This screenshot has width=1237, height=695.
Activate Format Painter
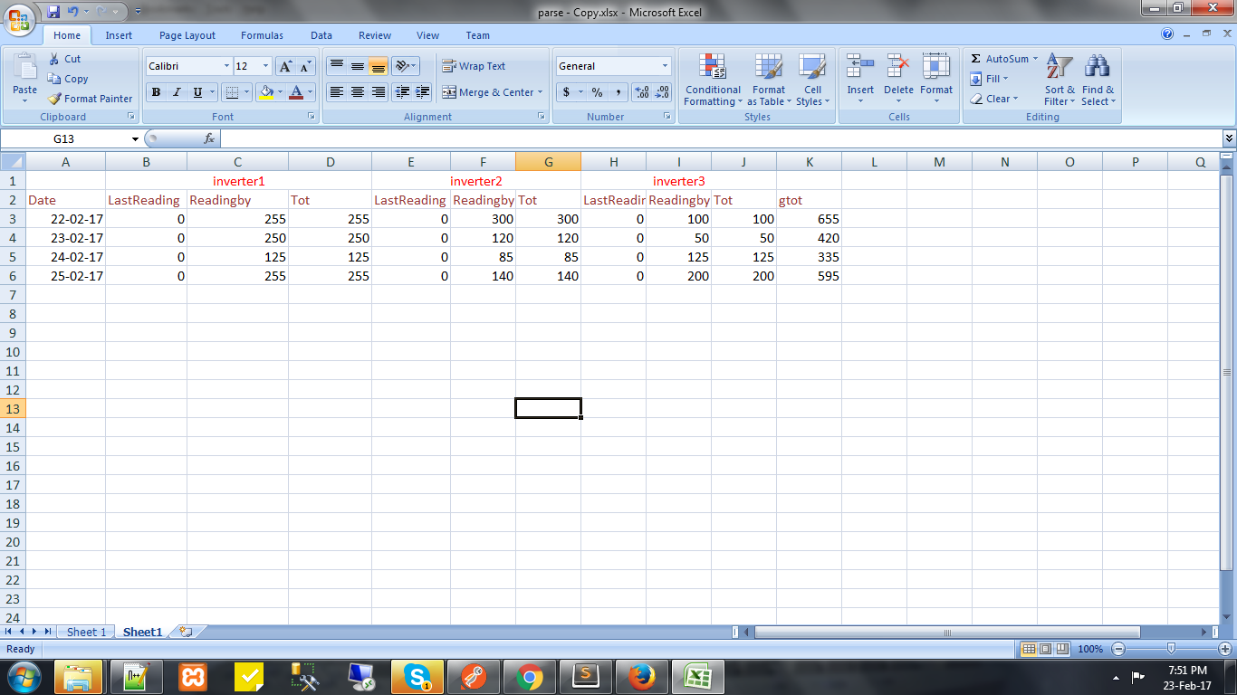click(91, 99)
